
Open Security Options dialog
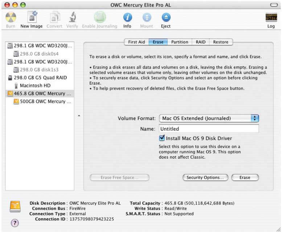click(x=205, y=177)
